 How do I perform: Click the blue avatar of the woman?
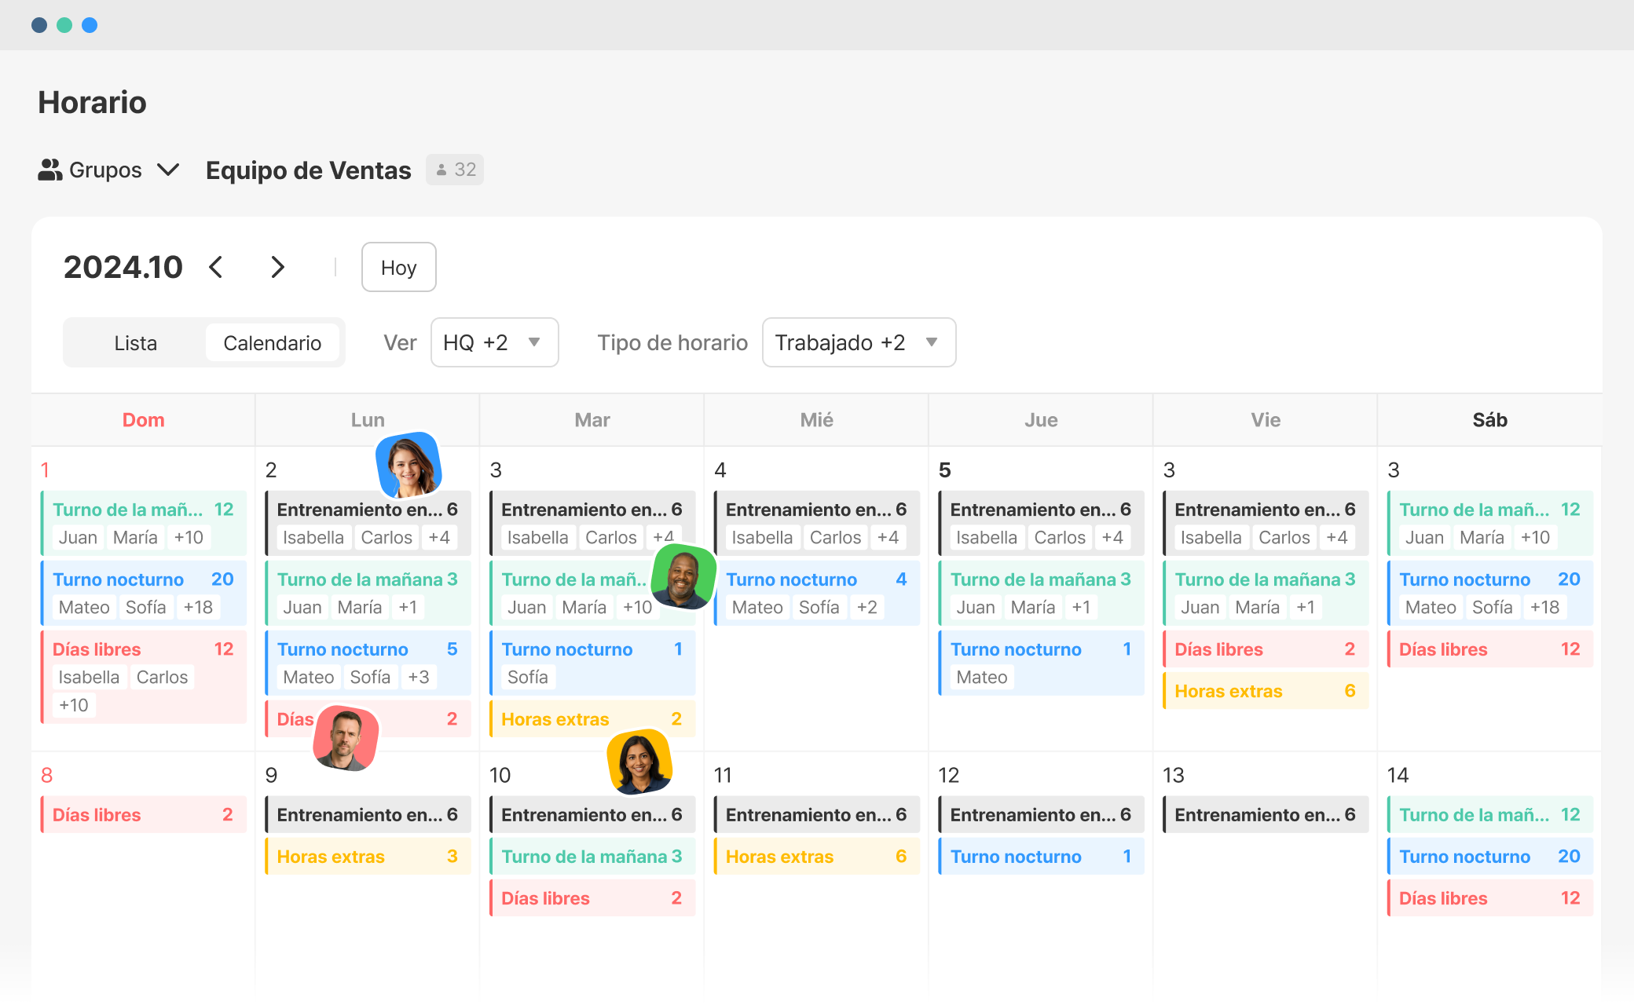pos(408,465)
